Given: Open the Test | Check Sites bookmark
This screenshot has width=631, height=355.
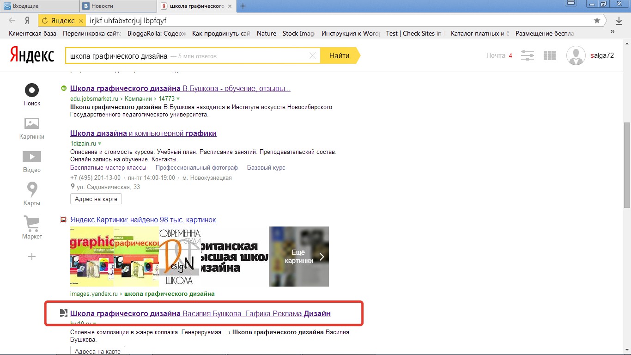Looking at the screenshot, I should tap(415, 33).
